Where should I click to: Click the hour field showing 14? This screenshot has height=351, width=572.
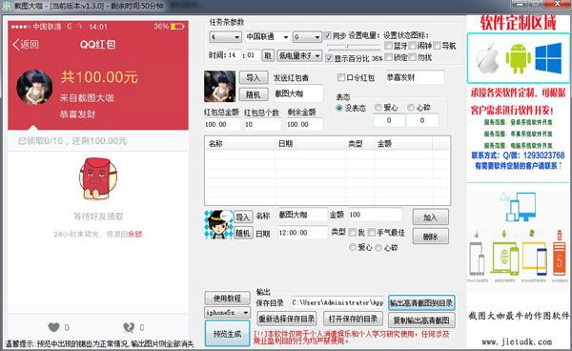tap(234, 55)
